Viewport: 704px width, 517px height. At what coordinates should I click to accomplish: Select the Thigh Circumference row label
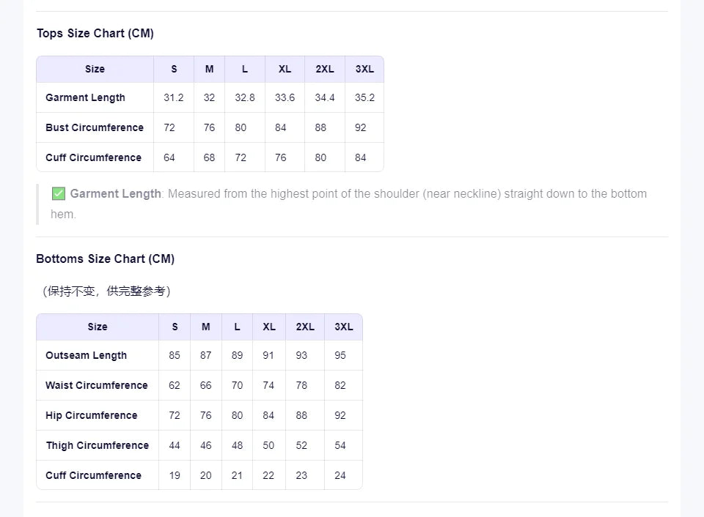tap(98, 445)
